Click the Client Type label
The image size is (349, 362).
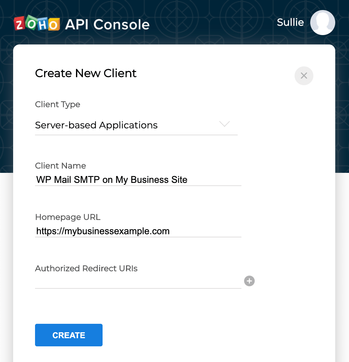coord(58,104)
